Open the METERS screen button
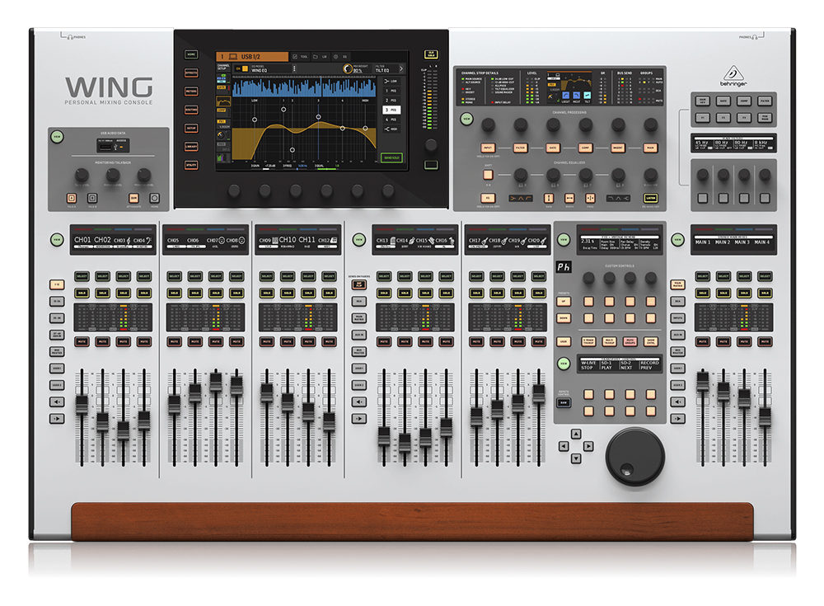Viewport: 824px width, 606px height. coord(191,91)
